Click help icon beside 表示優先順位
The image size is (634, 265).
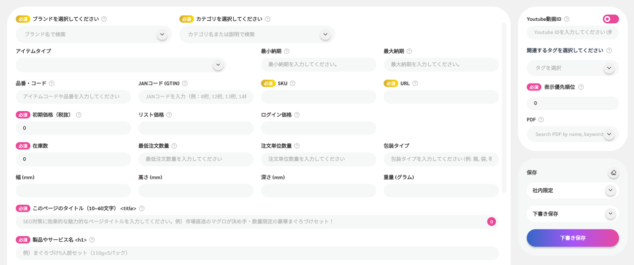point(581,87)
